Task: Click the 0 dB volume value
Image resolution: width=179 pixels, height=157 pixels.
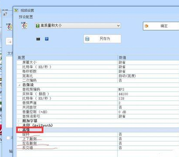Action: coord(122,112)
